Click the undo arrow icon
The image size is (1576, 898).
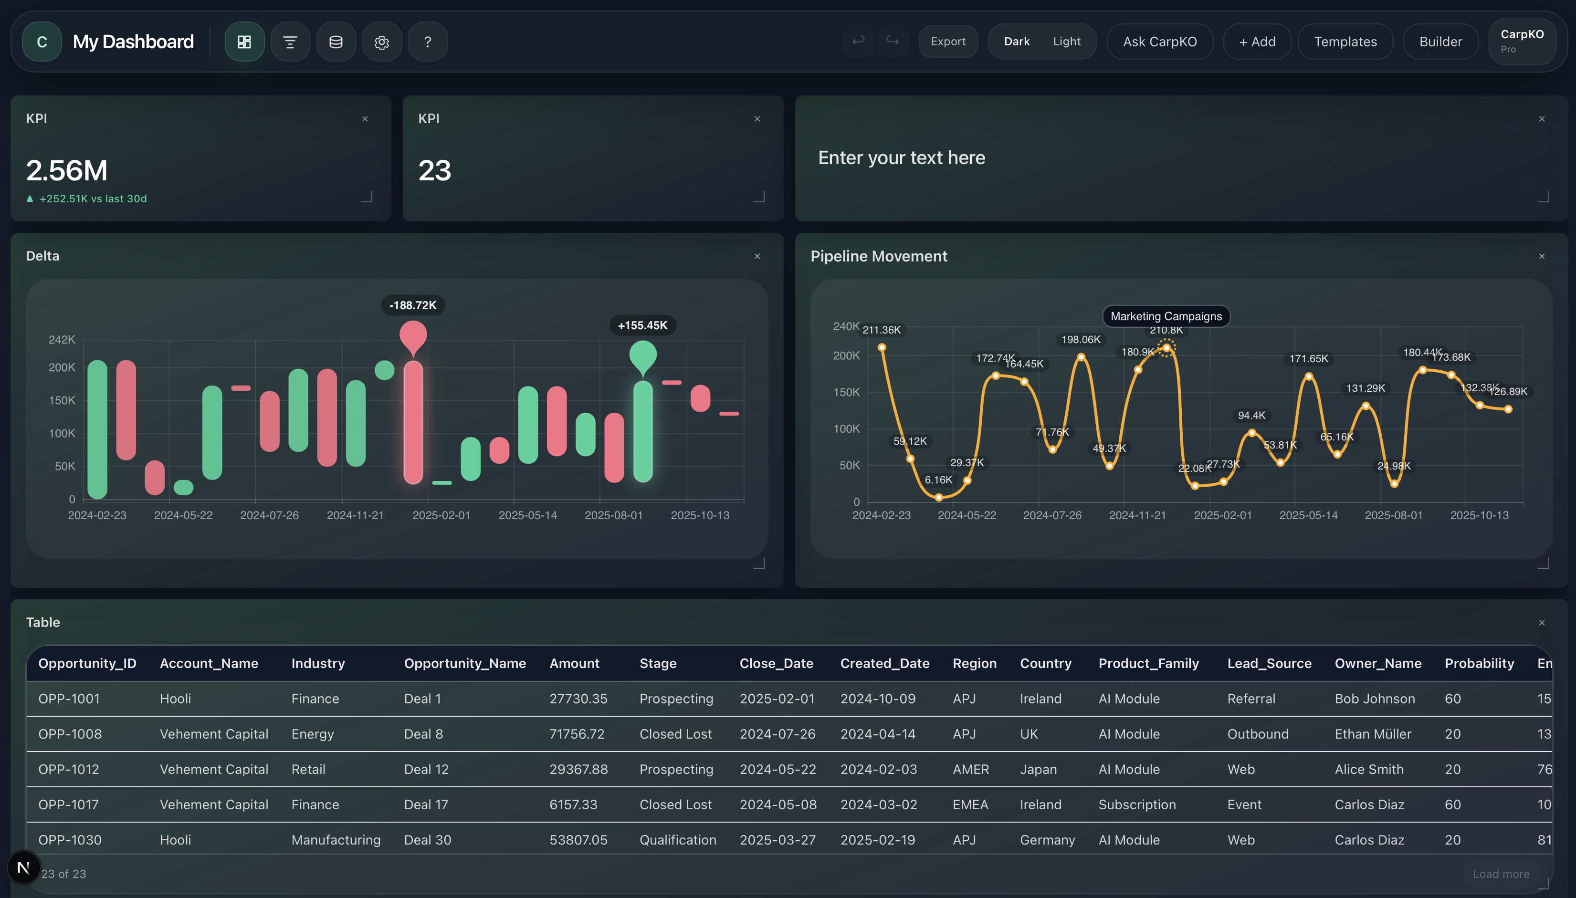click(x=858, y=42)
